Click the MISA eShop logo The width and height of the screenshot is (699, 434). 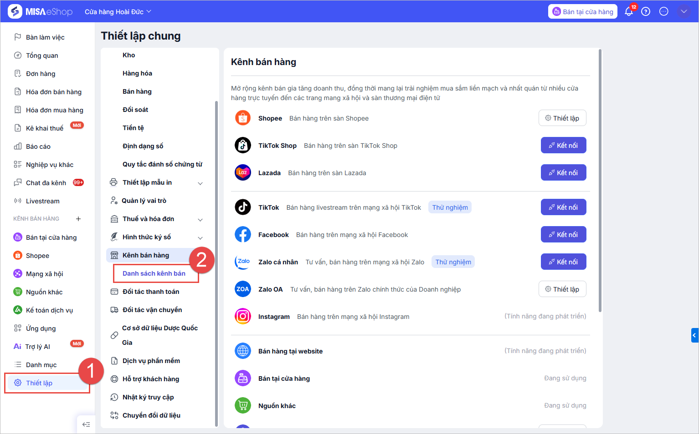click(41, 11)
